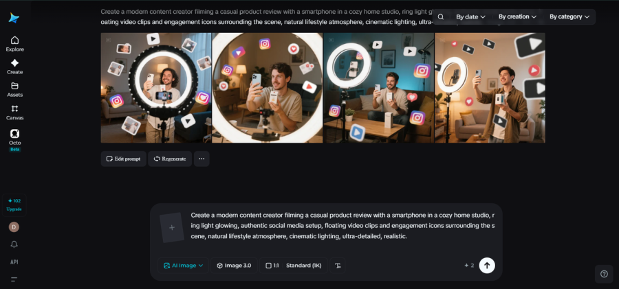Screen dimensions: 619x289
Task: Launch Octo Beta assistant
Action: coord(14,140)
